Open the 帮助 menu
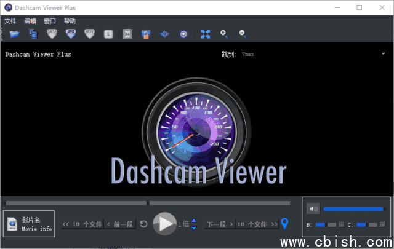 click(70, 21)
